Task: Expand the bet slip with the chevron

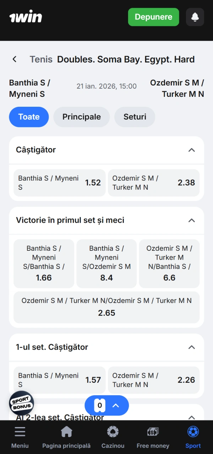Action: (114, 405)
